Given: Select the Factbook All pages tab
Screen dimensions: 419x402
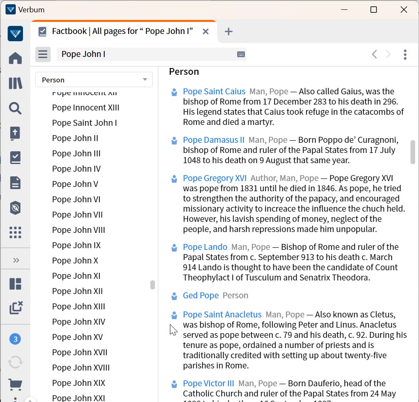Looking at the screenshot, I should 122,31.
